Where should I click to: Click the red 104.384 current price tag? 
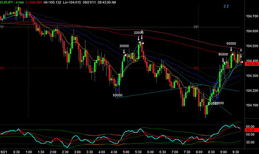pos(252,64)
